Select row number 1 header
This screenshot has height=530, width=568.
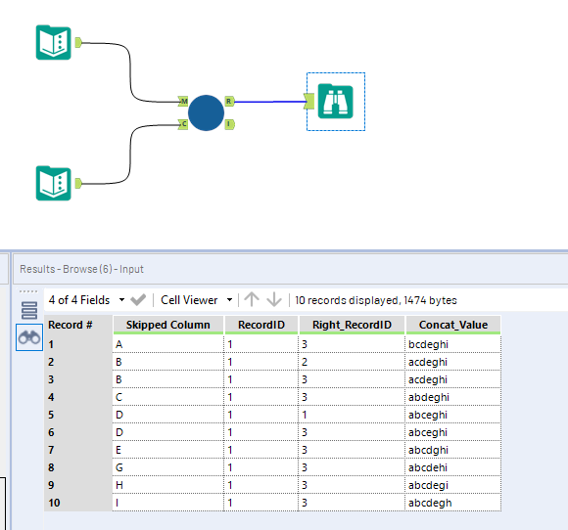(78, 344)
